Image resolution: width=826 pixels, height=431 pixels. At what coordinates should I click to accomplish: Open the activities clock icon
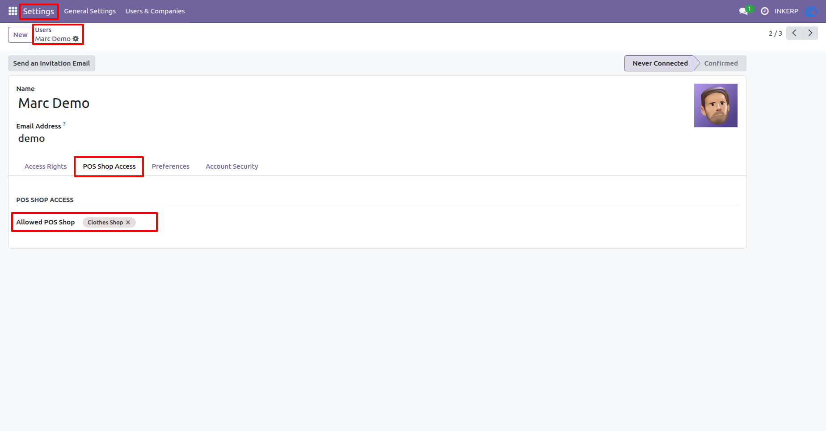[765, 11]
